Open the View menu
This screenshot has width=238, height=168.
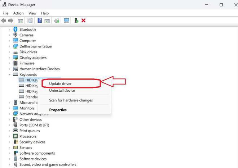click(x=32, y=13)
